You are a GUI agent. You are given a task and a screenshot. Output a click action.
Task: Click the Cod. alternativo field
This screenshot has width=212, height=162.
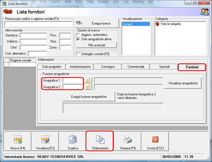tap(37, 53)
